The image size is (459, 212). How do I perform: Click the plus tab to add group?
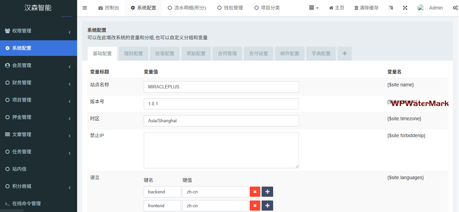(345, 54)
